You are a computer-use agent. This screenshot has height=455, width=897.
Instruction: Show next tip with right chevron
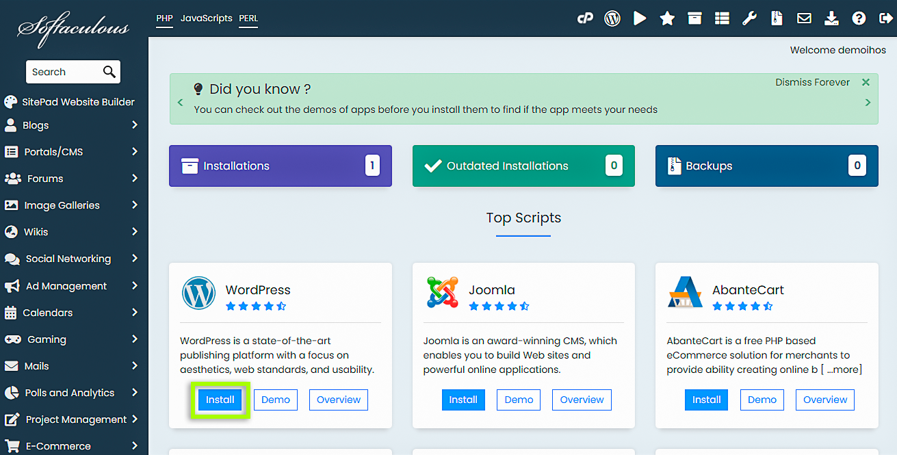(868, 103)
